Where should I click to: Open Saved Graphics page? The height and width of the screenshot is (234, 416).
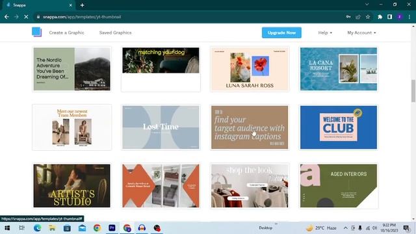point(116,32)
